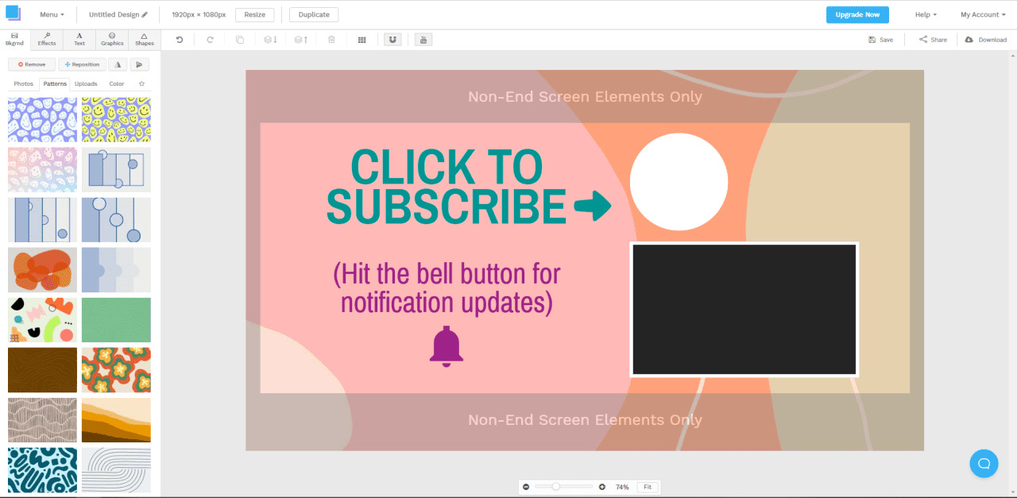Toggle the magnet snapping tool

click(x=392, y=39)
